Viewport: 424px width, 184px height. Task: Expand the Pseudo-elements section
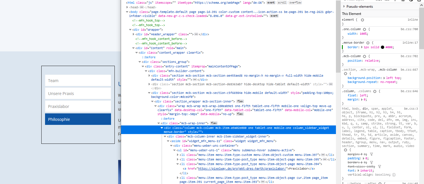pyautogui.click(x=344, y=7)
